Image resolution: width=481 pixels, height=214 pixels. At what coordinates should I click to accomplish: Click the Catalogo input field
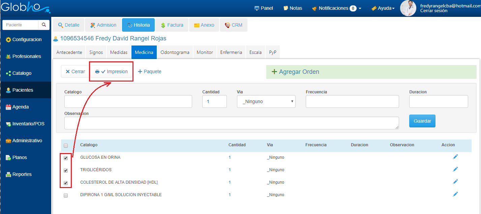(x=128, y=101)
